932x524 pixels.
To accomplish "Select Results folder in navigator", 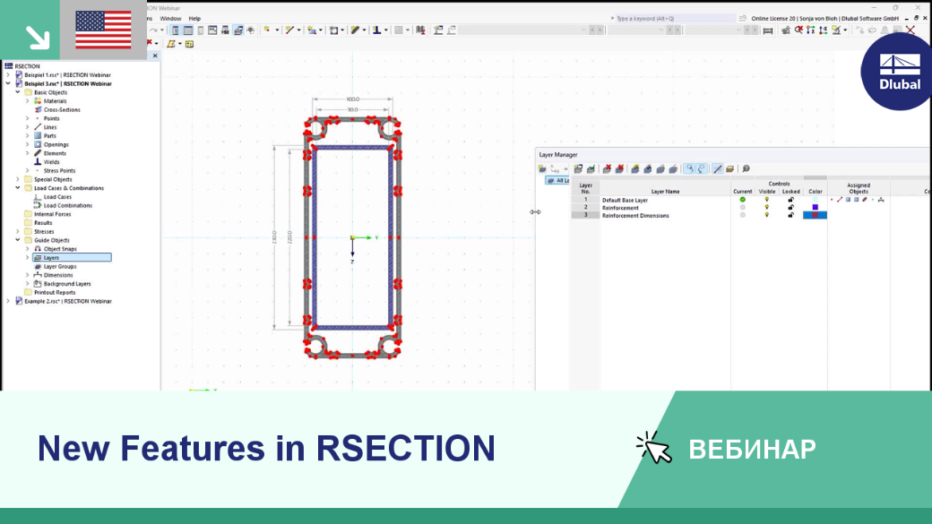I will click(x=43, y=223).
